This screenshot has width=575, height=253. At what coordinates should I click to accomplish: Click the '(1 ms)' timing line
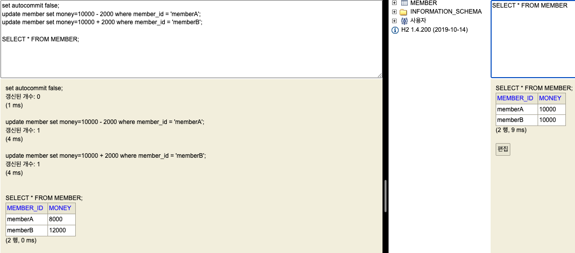(x=14, y=105)
